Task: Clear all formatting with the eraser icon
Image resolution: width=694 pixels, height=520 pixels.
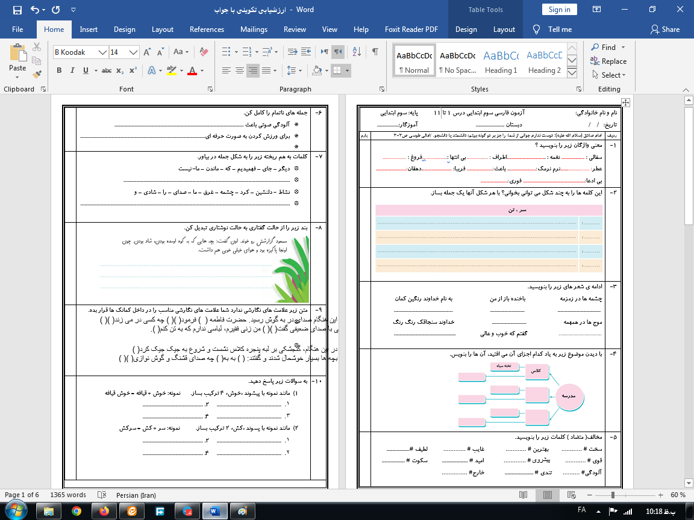Action: (203, 52)
